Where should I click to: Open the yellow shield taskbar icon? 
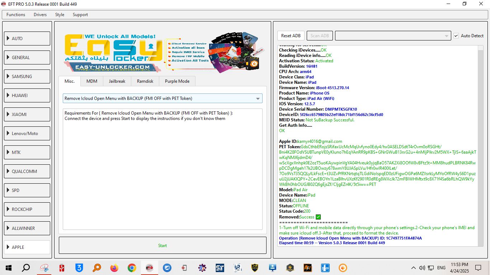255,267
